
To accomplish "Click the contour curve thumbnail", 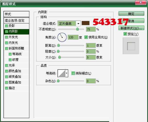I will coord(62,73).
